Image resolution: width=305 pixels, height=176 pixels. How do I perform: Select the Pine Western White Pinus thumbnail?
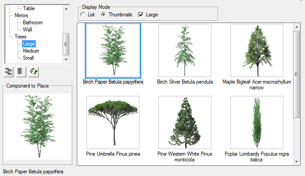point(185,122)
